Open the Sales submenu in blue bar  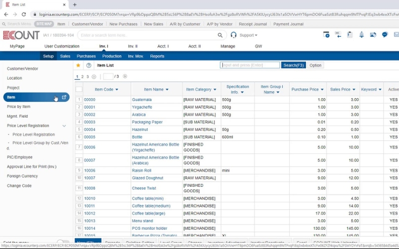[65, 56]
